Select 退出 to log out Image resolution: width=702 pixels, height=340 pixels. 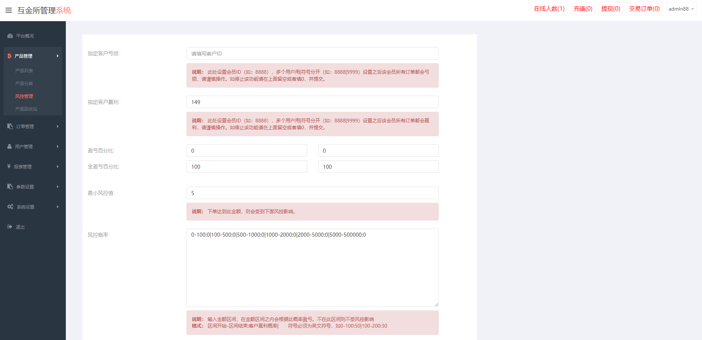tap(20, 227)
